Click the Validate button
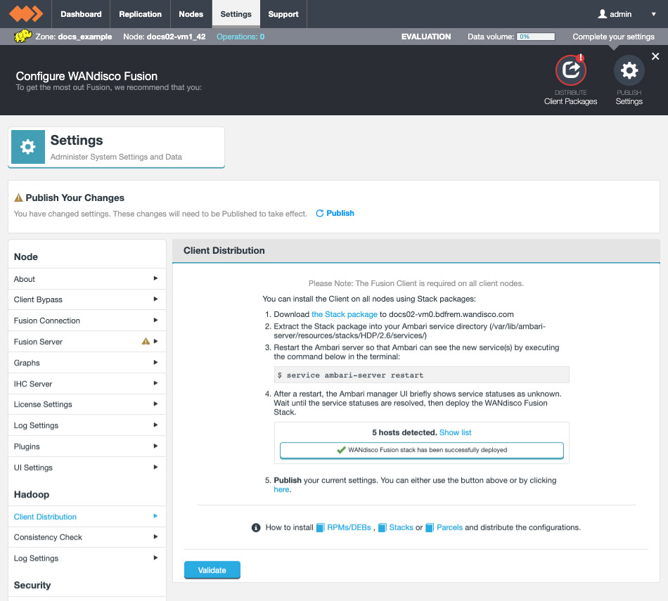Viewport: 668px width, 601px height. click(x=212, y=570)
